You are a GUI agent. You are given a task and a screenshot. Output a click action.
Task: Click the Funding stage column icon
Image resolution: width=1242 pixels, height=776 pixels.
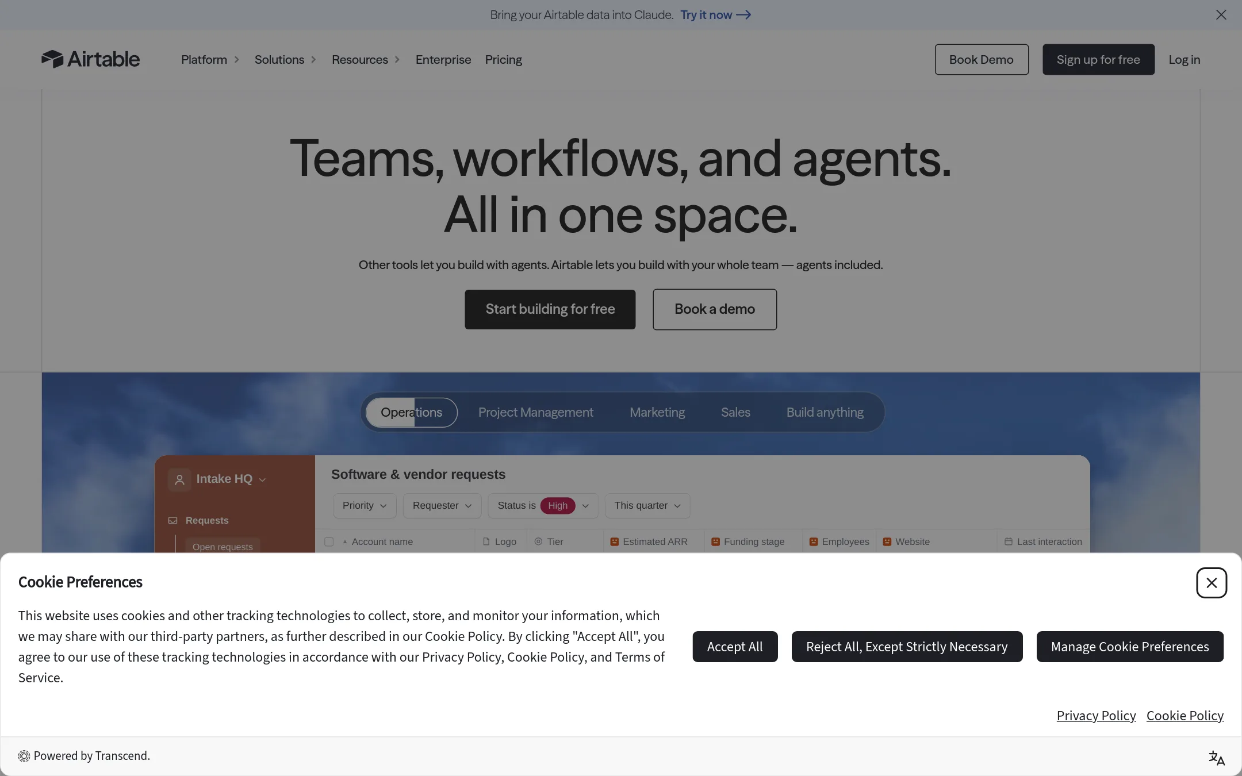pos(715,541)
